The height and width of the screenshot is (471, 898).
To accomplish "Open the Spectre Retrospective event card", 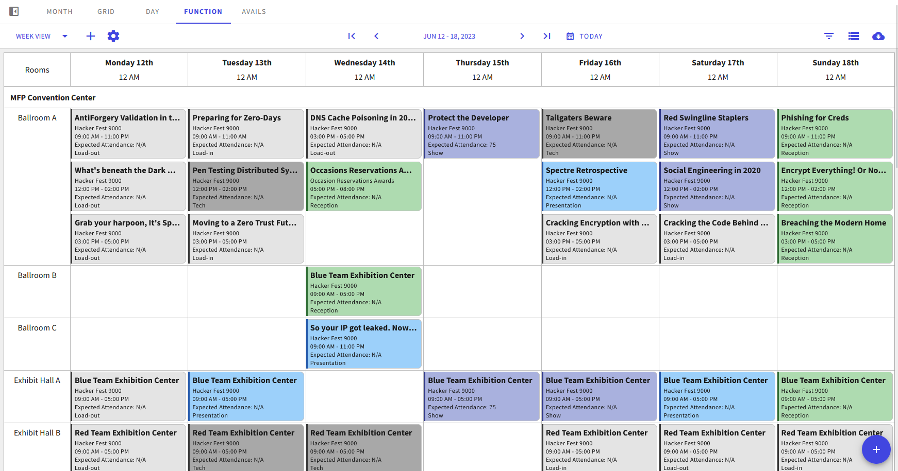I will tap(600, 186).
